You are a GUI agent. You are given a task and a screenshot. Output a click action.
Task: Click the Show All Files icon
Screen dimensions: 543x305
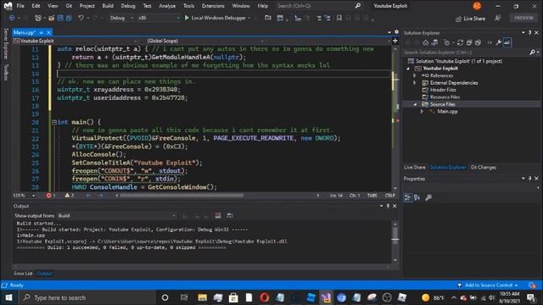478,42
